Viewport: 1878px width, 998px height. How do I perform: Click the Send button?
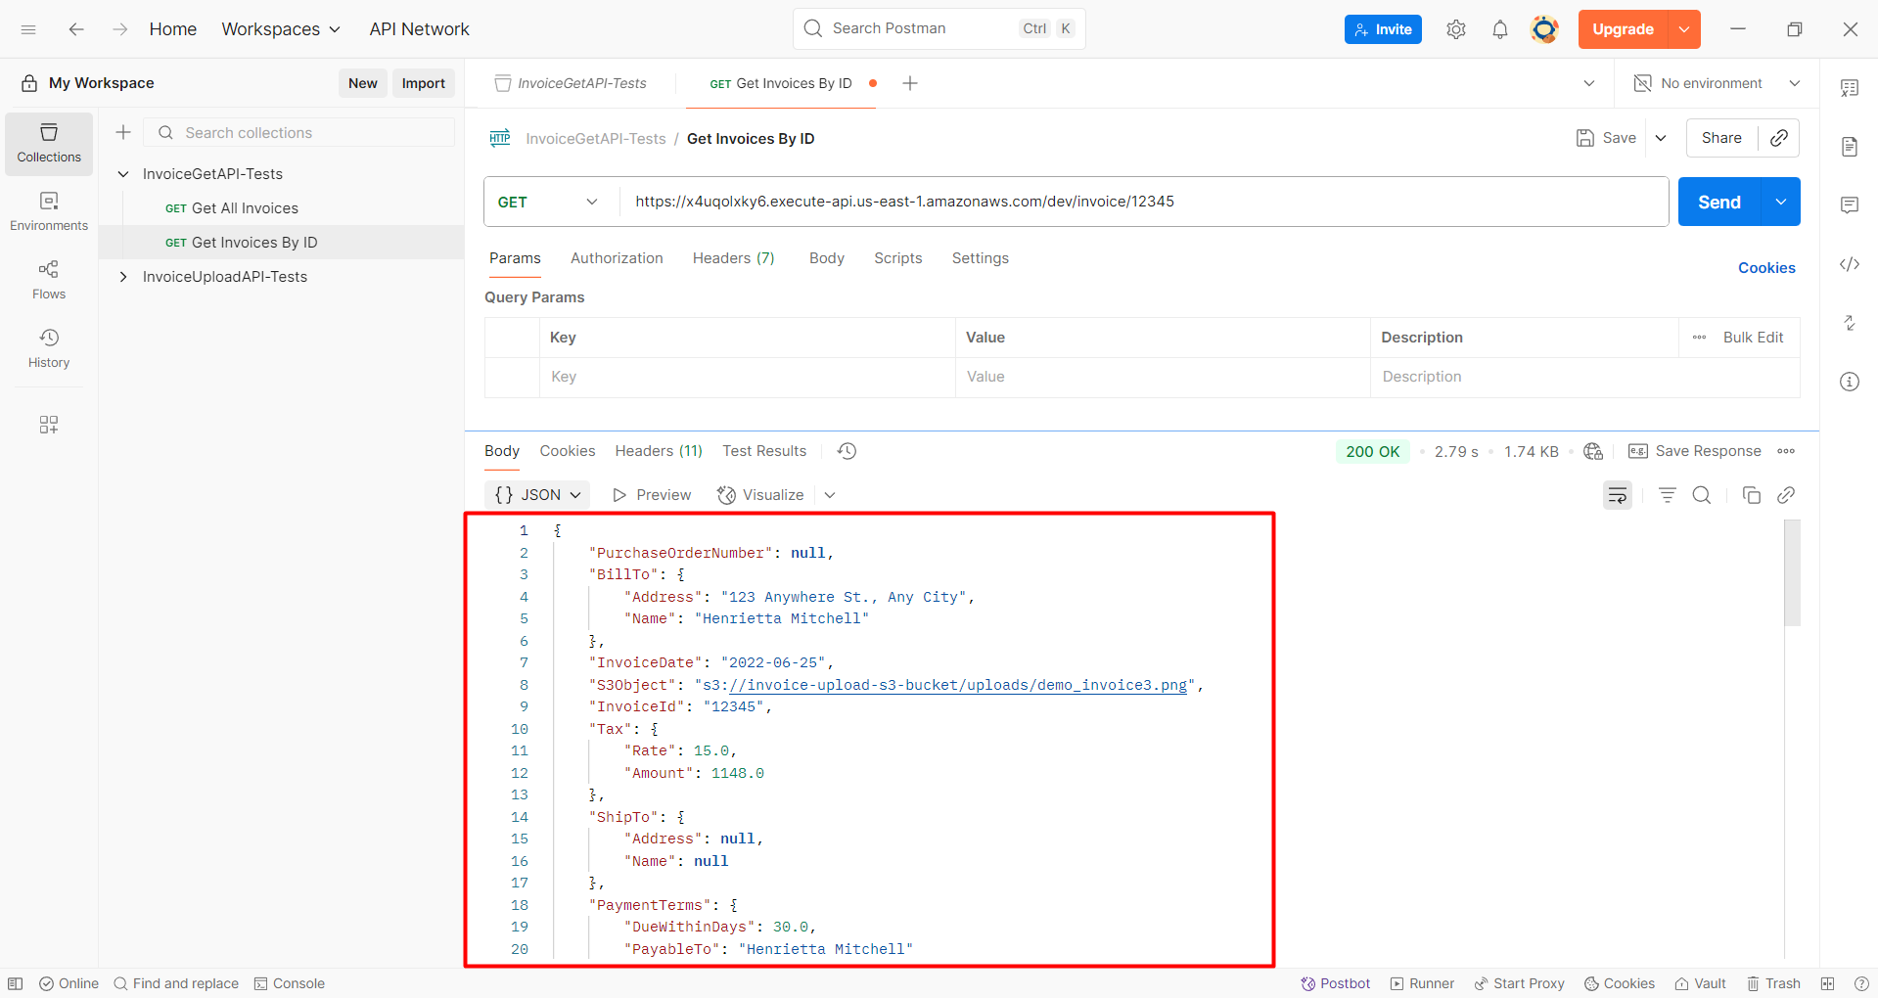tap(1718, 202)
